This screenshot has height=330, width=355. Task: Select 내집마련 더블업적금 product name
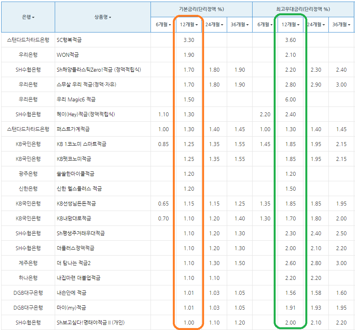pos(78,278)
